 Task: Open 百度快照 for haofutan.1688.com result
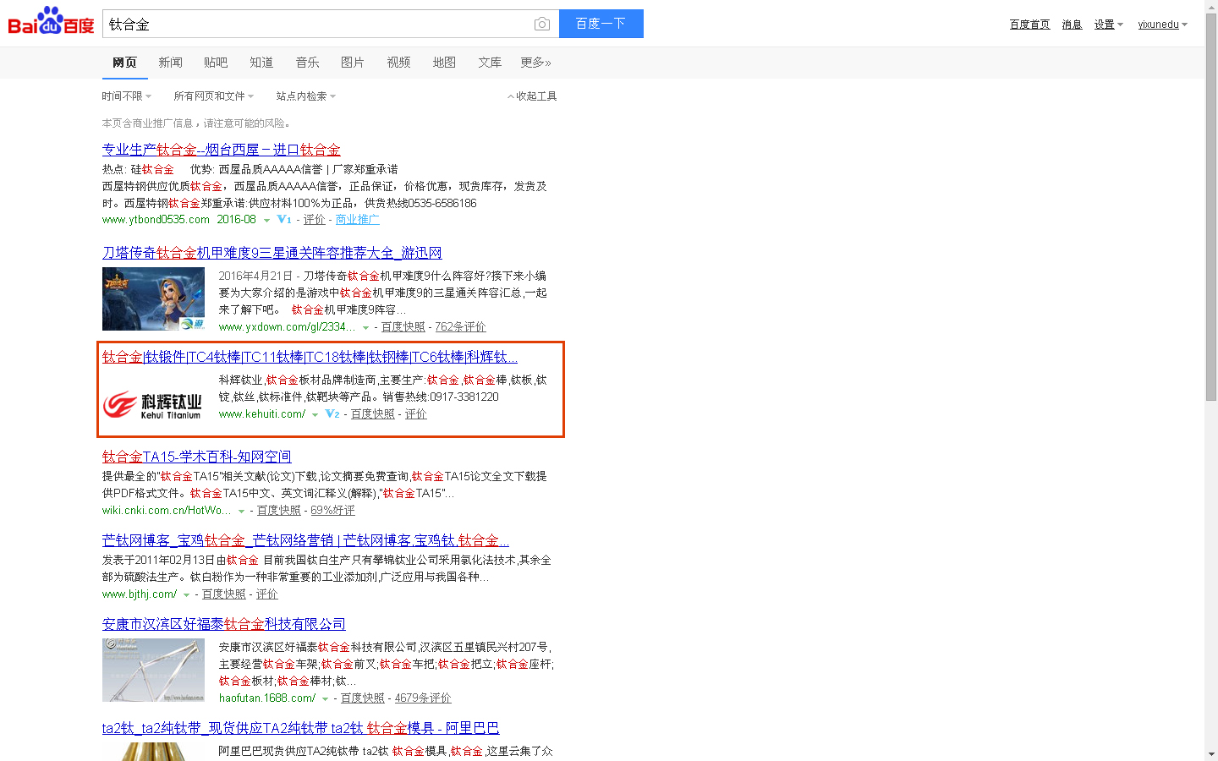(x=362, y=698)
